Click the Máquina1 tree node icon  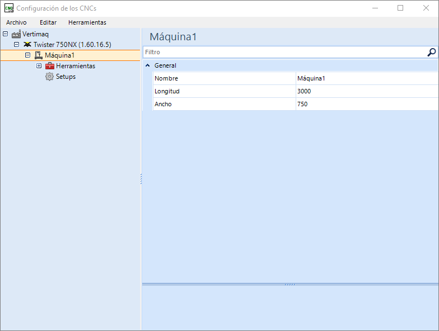coord(38,55)
